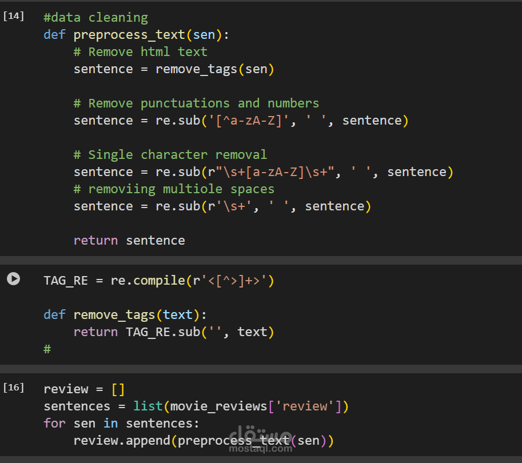Click the 'return sentence' line

click(129, 241)
